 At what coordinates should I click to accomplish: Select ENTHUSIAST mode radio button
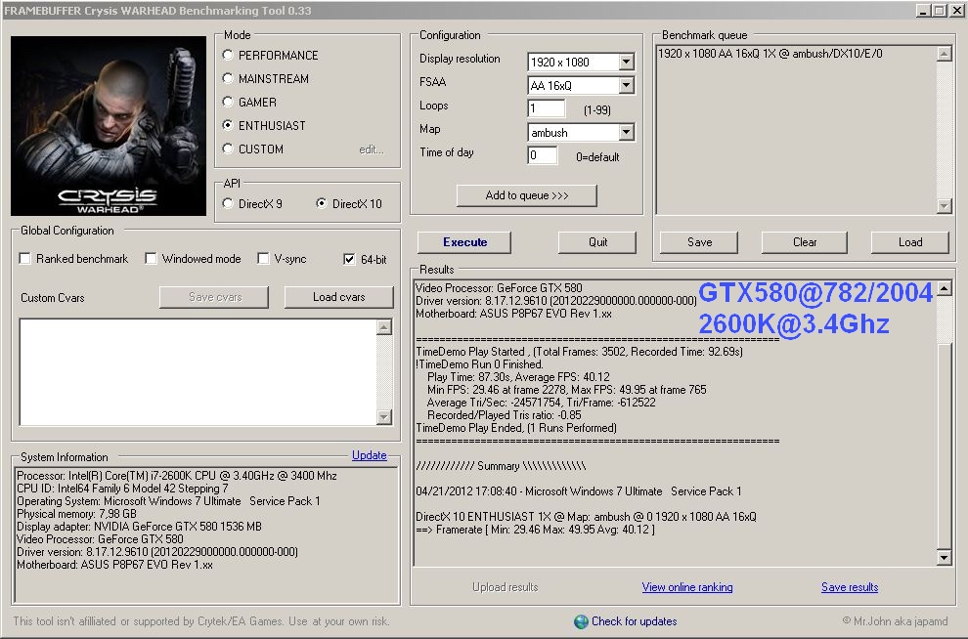(x=228, y=126)
